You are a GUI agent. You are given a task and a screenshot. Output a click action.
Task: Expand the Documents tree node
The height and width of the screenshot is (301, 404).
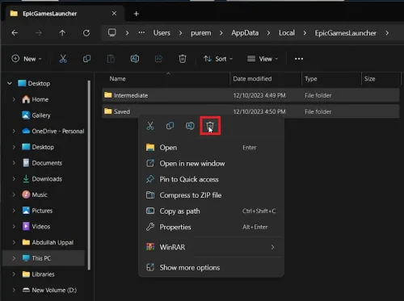point(14,163)
